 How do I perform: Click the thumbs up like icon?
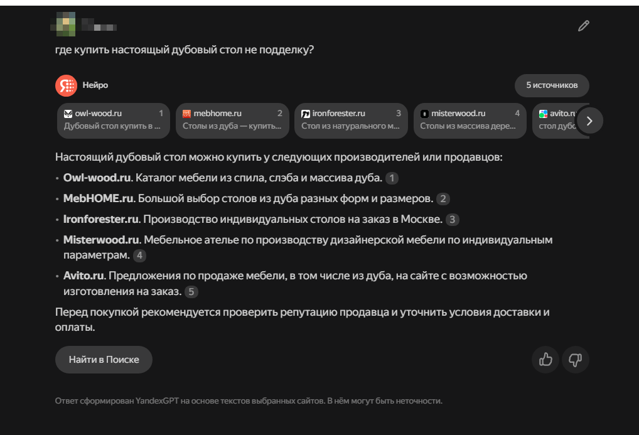(x=545, y=360)
